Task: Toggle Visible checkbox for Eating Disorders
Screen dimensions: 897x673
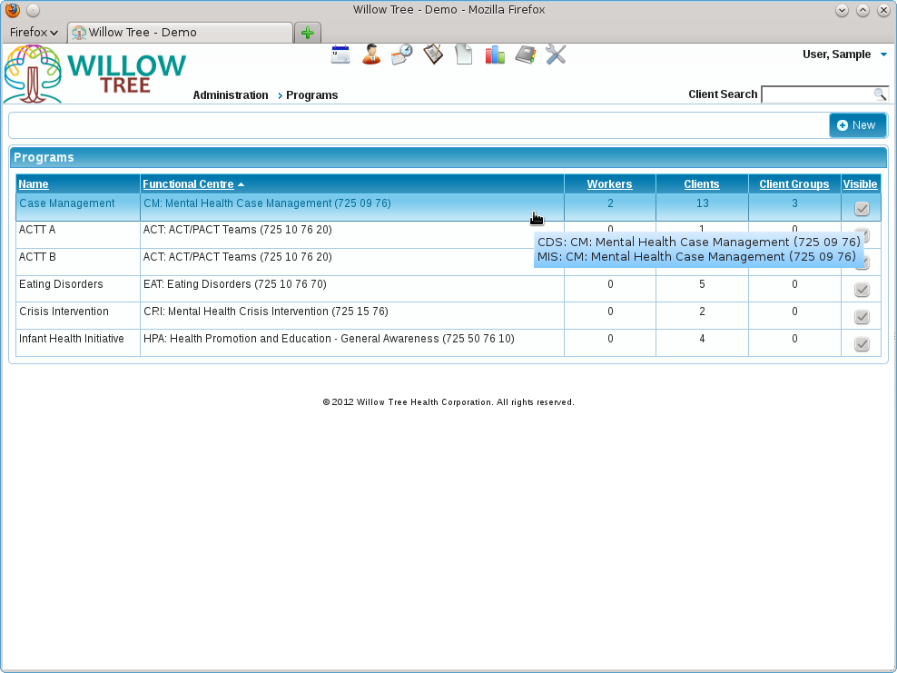Action: 862,290
